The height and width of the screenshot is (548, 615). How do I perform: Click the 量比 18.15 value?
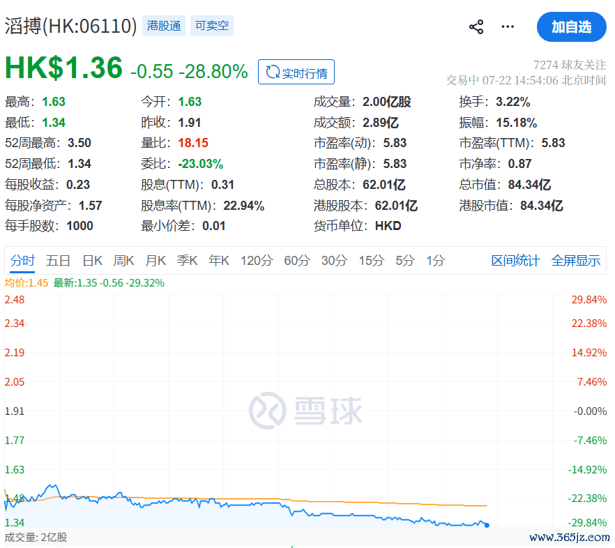click(x=193, y=143)
